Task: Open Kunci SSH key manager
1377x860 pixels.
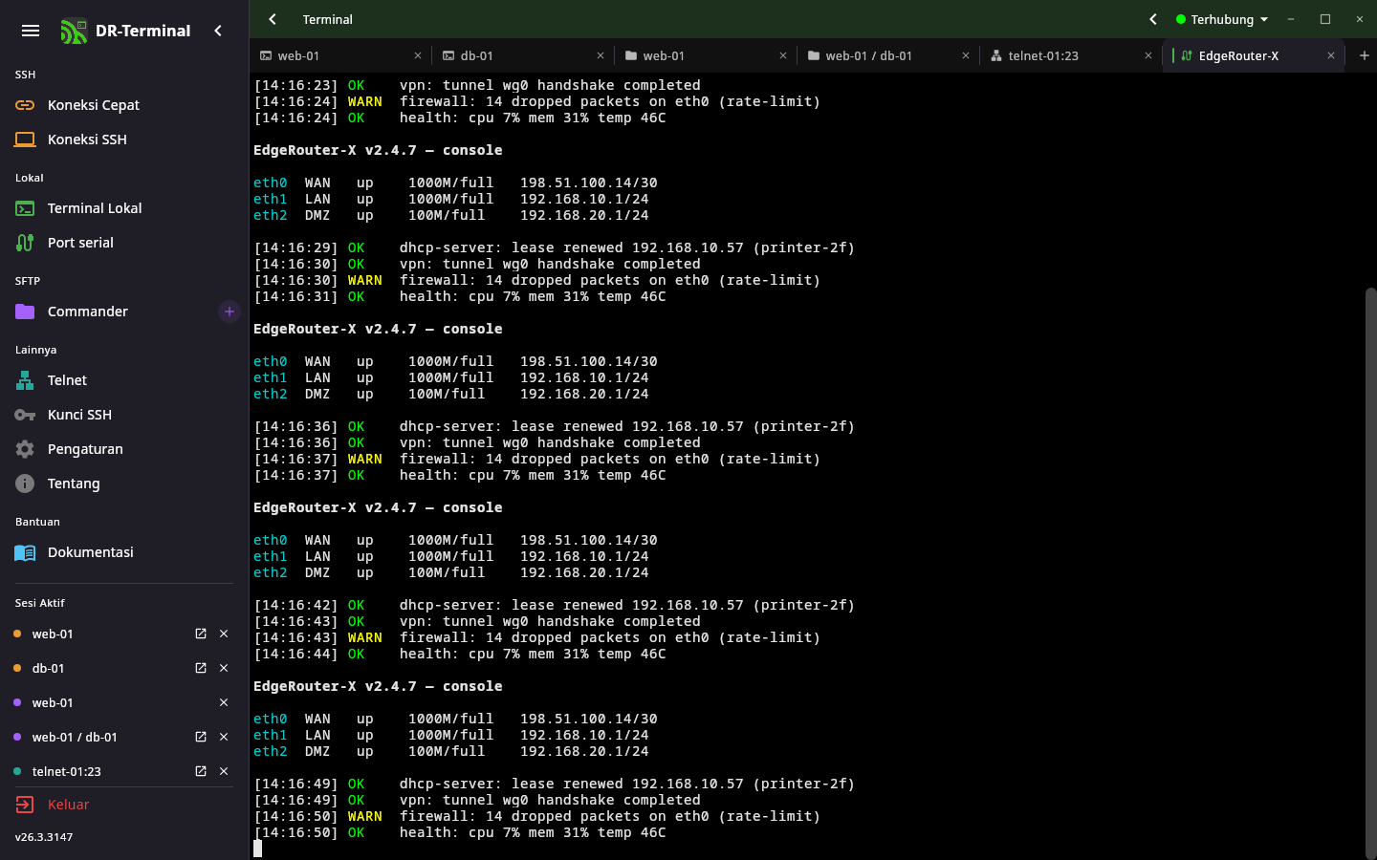Action: 124,415
